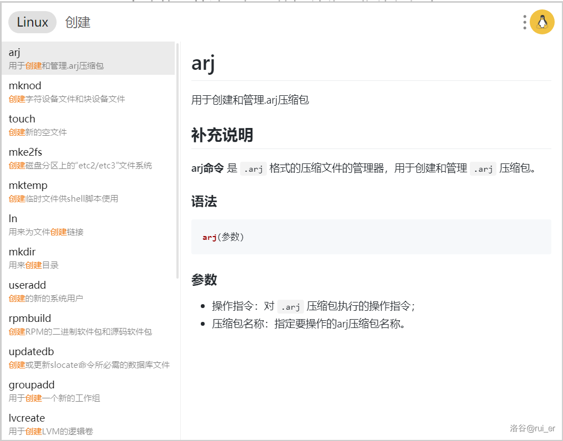Image resolution: width=563 pixels, height=441 pixels.
Task: Click the Linux tag chip in search bar
Action: click(33, 22)
